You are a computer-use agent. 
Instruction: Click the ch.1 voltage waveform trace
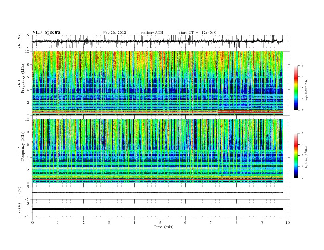click(x=157, y=41)
